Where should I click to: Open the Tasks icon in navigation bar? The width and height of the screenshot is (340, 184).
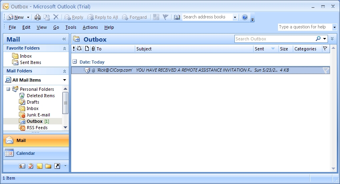point(31,166)
